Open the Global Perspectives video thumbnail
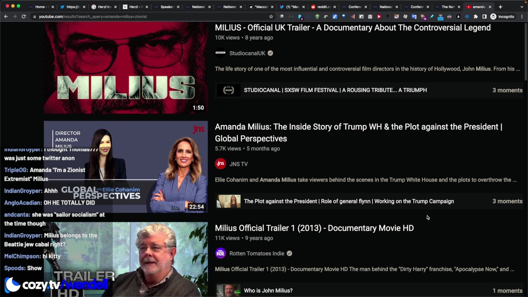Viewport: 528px width, 297px height. 126,167
